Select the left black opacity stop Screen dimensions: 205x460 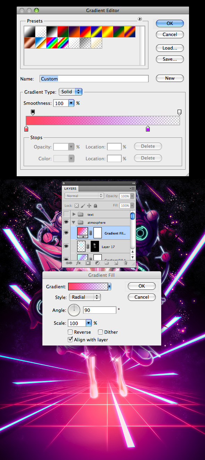click(33, 112)
